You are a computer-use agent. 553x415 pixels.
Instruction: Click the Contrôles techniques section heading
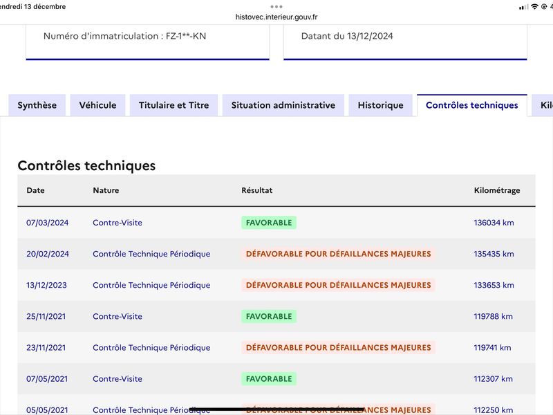(86, 165)
